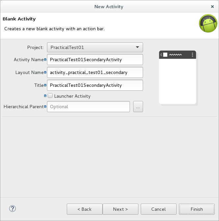Cancel the New Activity wizard
Viewport: 219px width, 221px height.
pos(158,209)
